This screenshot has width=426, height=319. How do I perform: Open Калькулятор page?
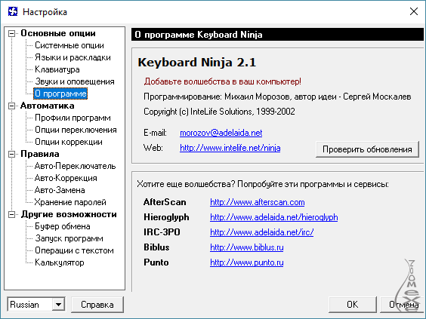[x=60, y=262]
